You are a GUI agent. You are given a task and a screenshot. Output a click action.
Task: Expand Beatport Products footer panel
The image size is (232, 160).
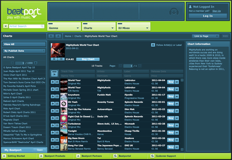tap(41, 156)
